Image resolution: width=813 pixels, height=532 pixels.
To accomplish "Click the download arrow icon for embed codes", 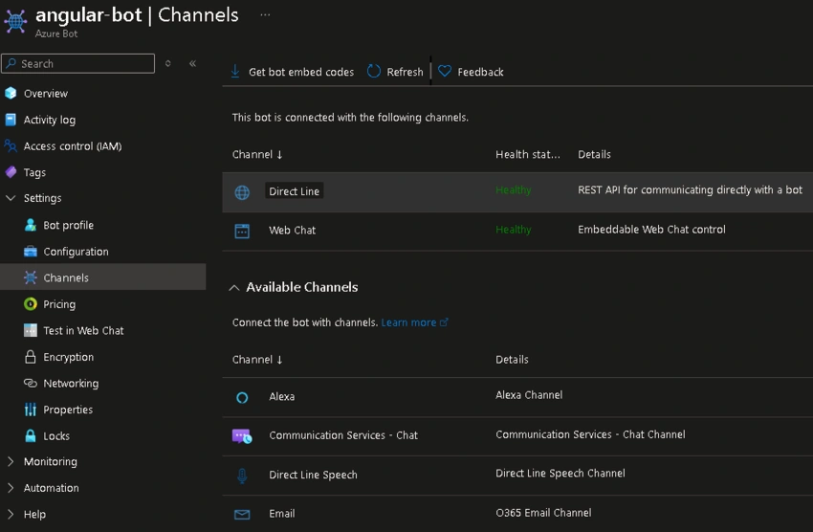I will [235, 72].
